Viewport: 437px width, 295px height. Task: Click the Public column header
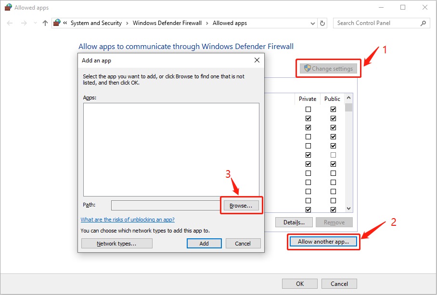(332, 99)
